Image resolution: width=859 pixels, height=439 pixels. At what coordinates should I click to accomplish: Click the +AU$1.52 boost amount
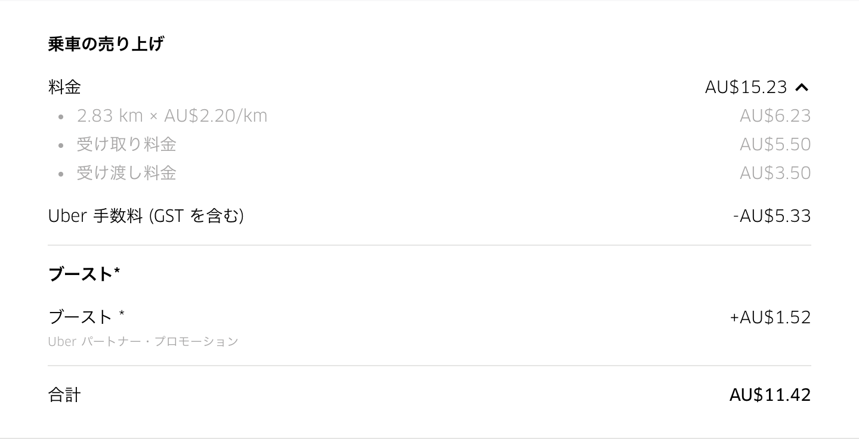click(x=769, y=317)
